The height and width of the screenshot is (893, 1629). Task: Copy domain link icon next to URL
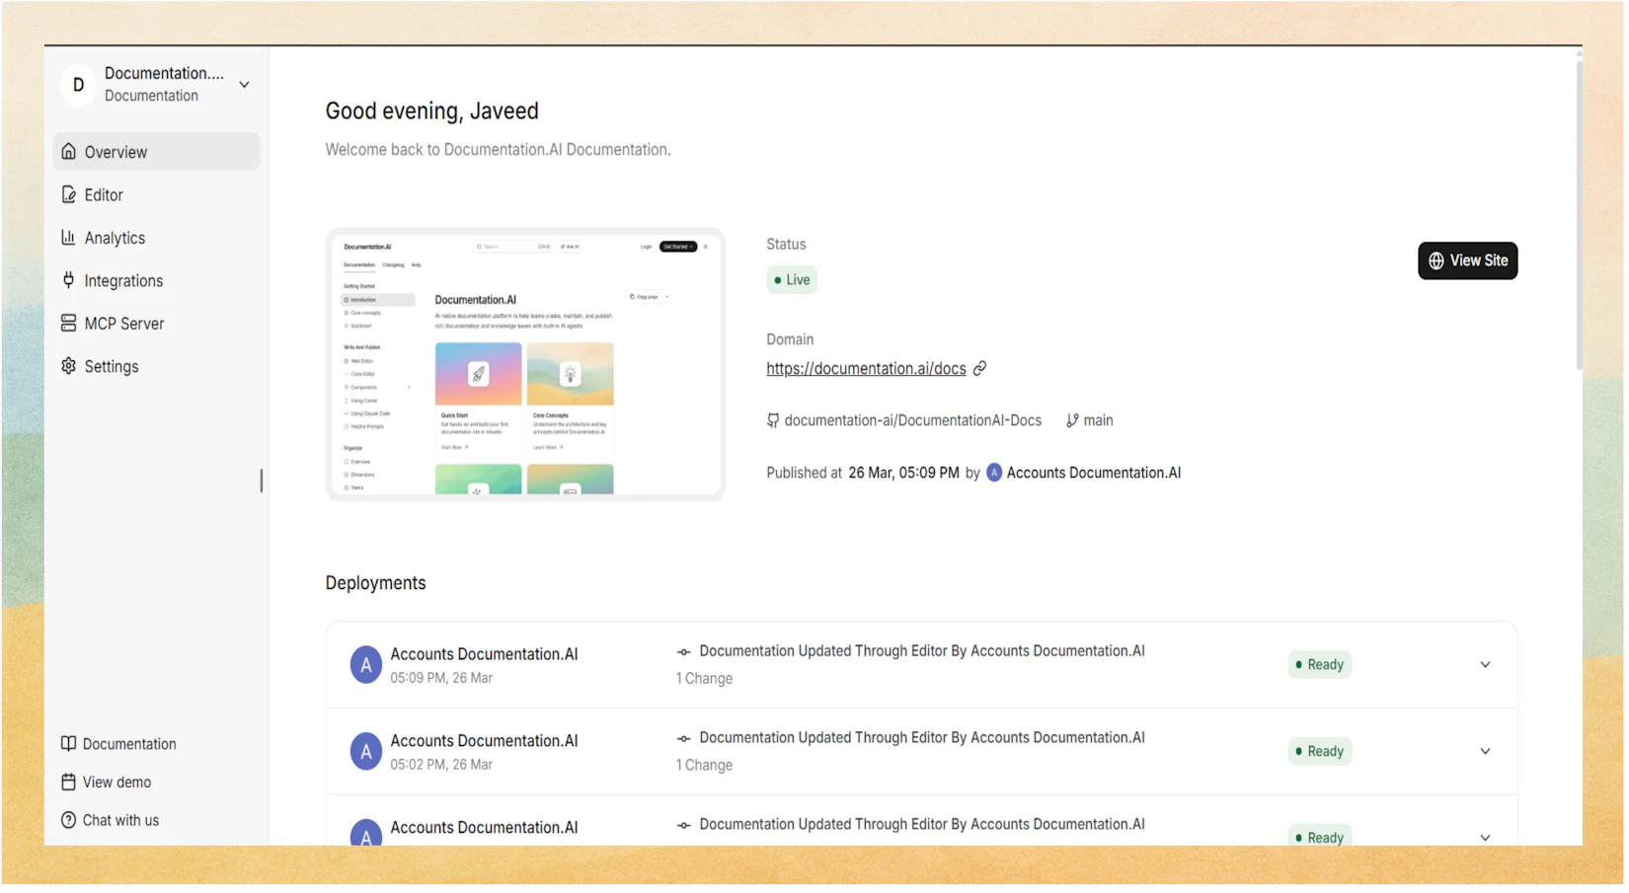click(980, 369)
